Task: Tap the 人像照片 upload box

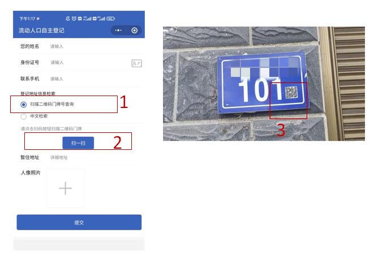Action: coord(66,188)
